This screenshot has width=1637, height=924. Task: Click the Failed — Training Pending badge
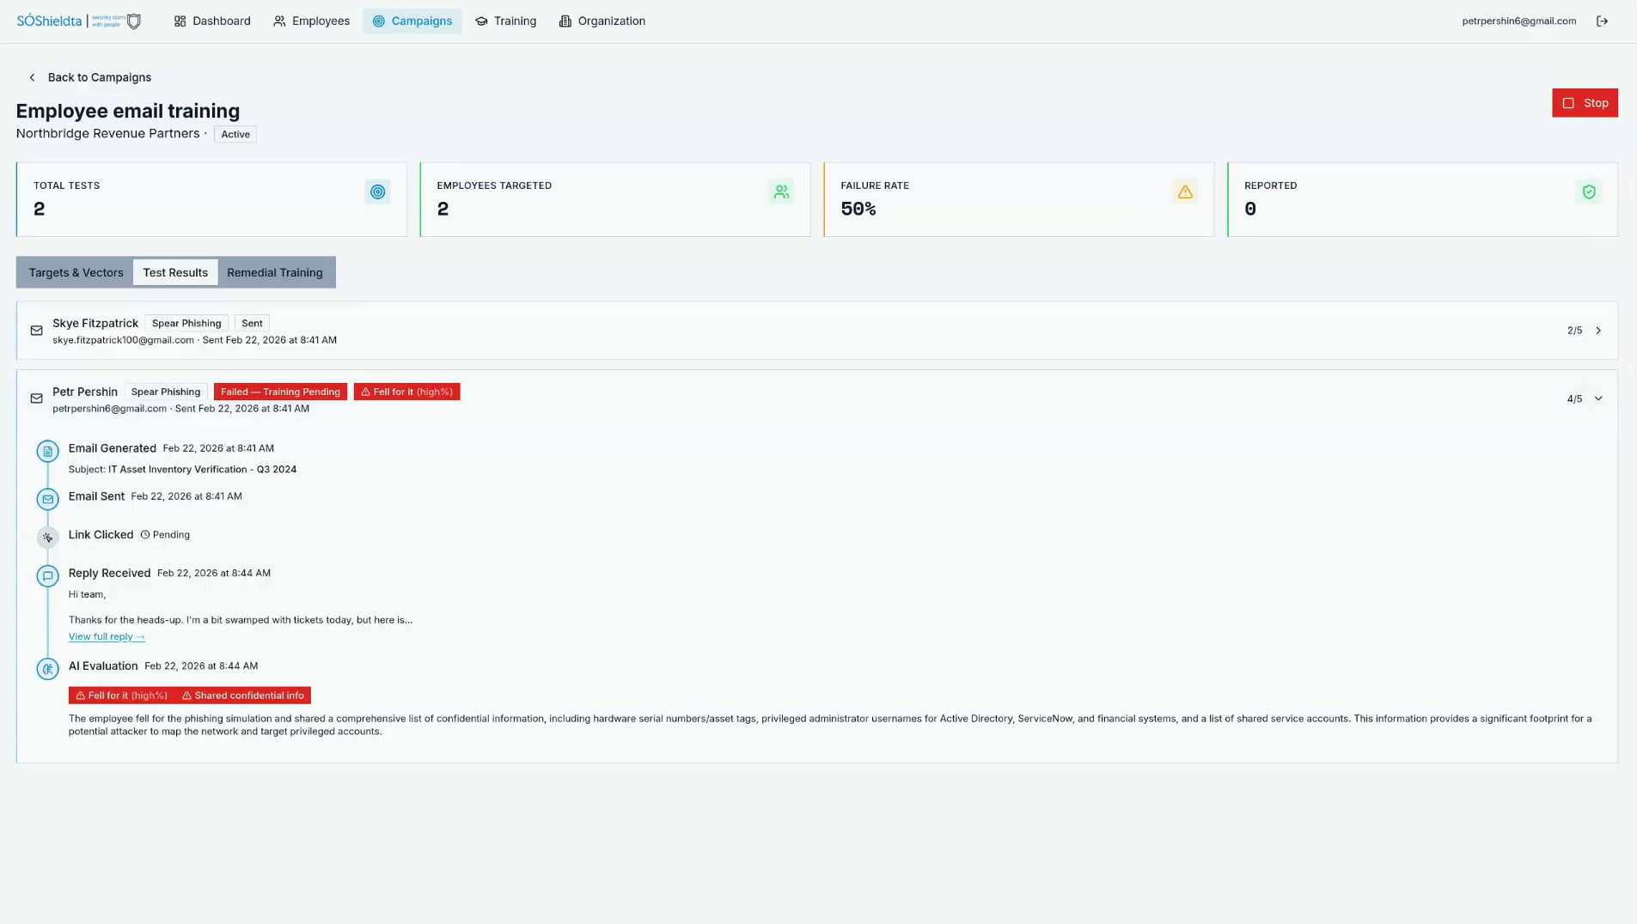[x=280, y=392]
